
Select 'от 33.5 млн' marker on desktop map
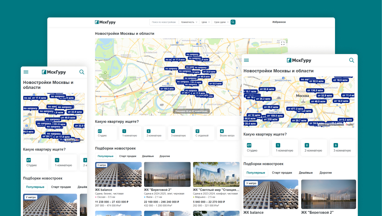pyautogui.click(x=215, y=84)
